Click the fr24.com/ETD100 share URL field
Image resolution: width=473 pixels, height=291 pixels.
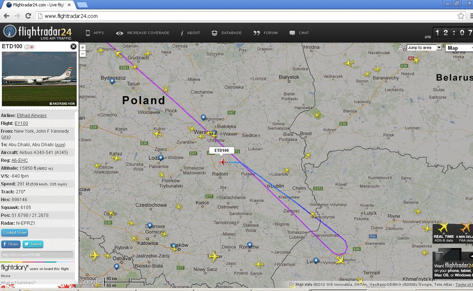click(x=37, y=255)
